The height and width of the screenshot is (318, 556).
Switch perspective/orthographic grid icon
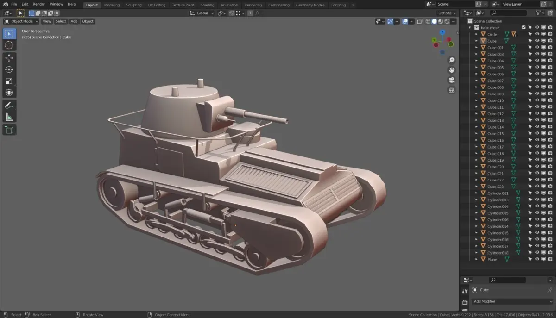pos(451,90)
